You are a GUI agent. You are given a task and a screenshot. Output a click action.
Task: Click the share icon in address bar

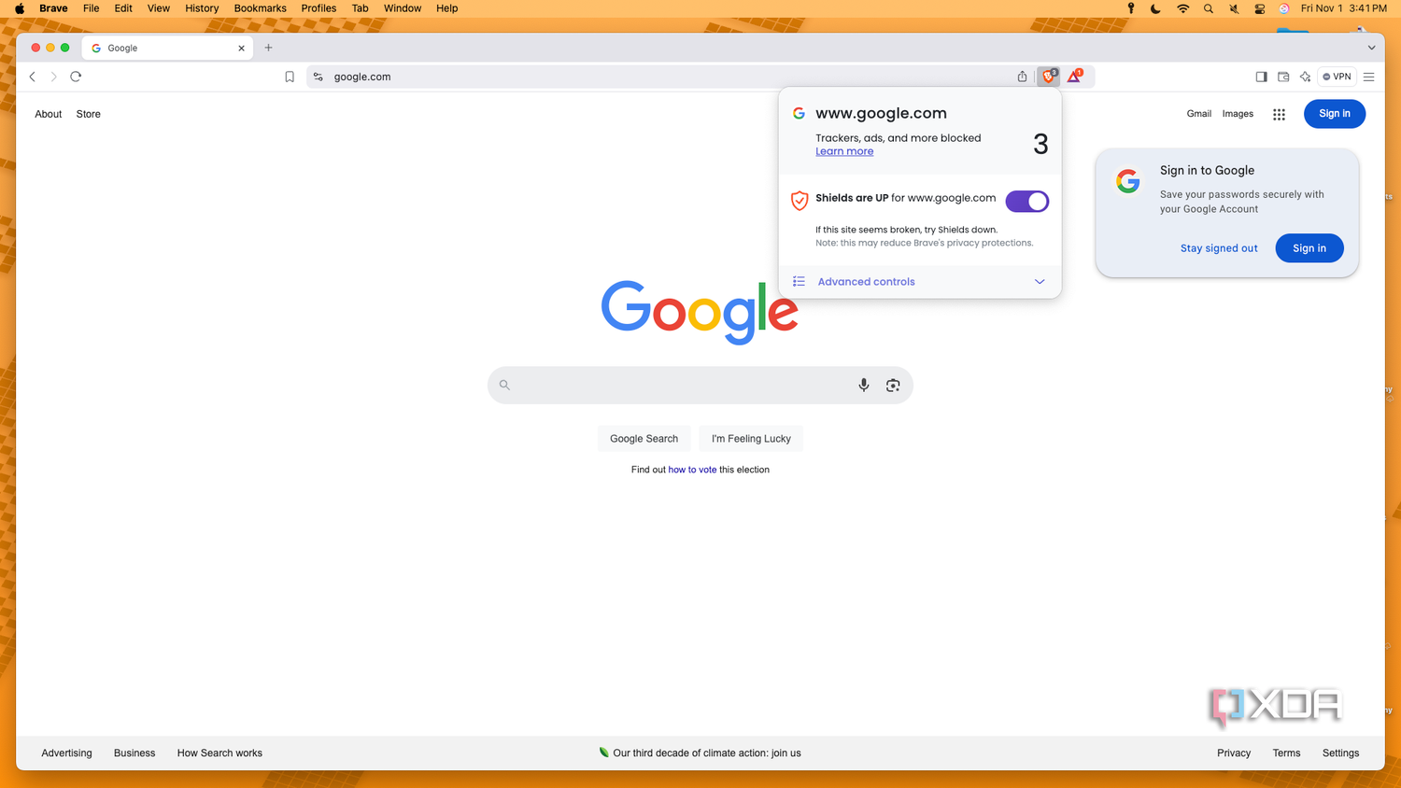click(1022, 77)
